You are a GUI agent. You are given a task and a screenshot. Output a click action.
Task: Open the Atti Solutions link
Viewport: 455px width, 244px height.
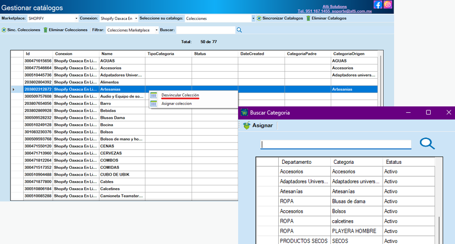point(335,6)
